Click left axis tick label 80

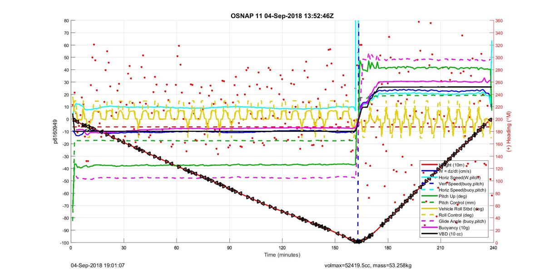(66, 21)
